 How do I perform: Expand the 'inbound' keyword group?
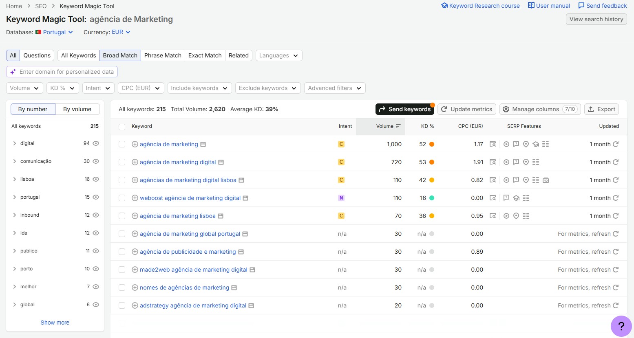point(15,215)
